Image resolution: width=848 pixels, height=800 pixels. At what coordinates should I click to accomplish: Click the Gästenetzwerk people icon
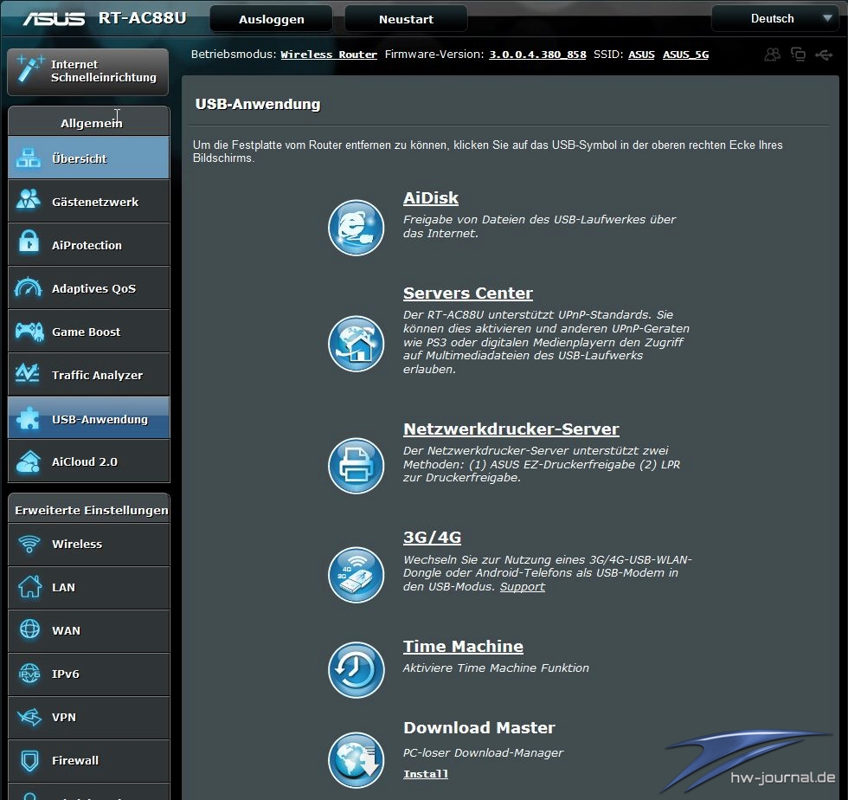(28, 199)
